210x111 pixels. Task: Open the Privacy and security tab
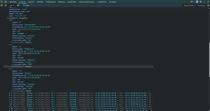(x=86, y=2)
